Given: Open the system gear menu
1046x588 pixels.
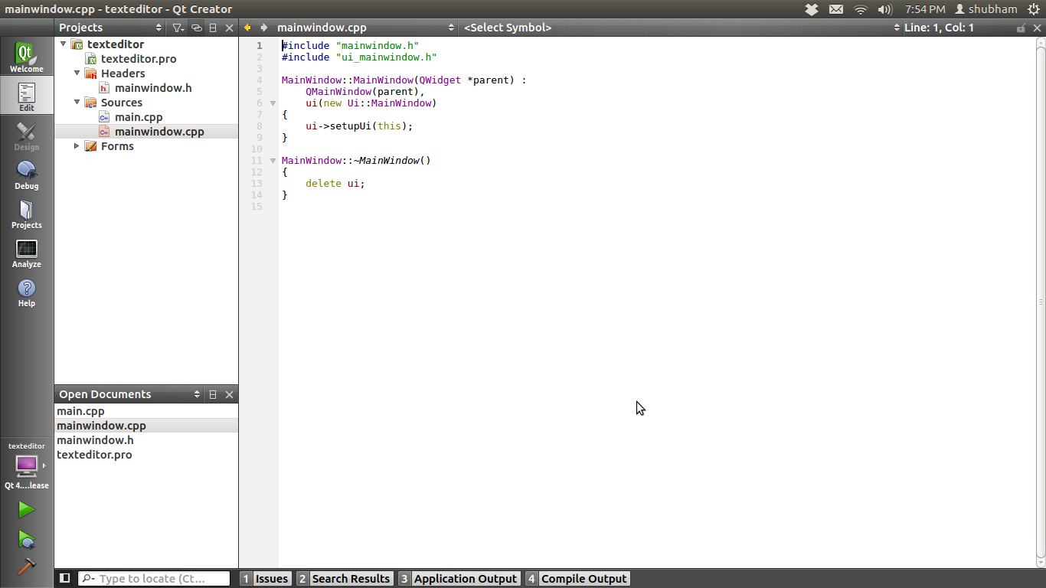Looking at the screenshot, I should click(x=1034, y=9).
